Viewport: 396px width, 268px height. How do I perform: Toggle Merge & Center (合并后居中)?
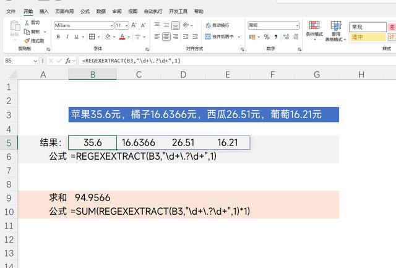click(x=219, y=37)
